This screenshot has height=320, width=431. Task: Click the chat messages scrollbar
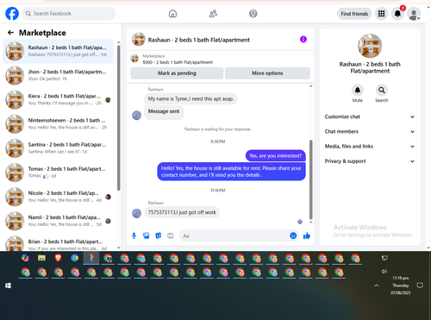(x=310, y=179)
